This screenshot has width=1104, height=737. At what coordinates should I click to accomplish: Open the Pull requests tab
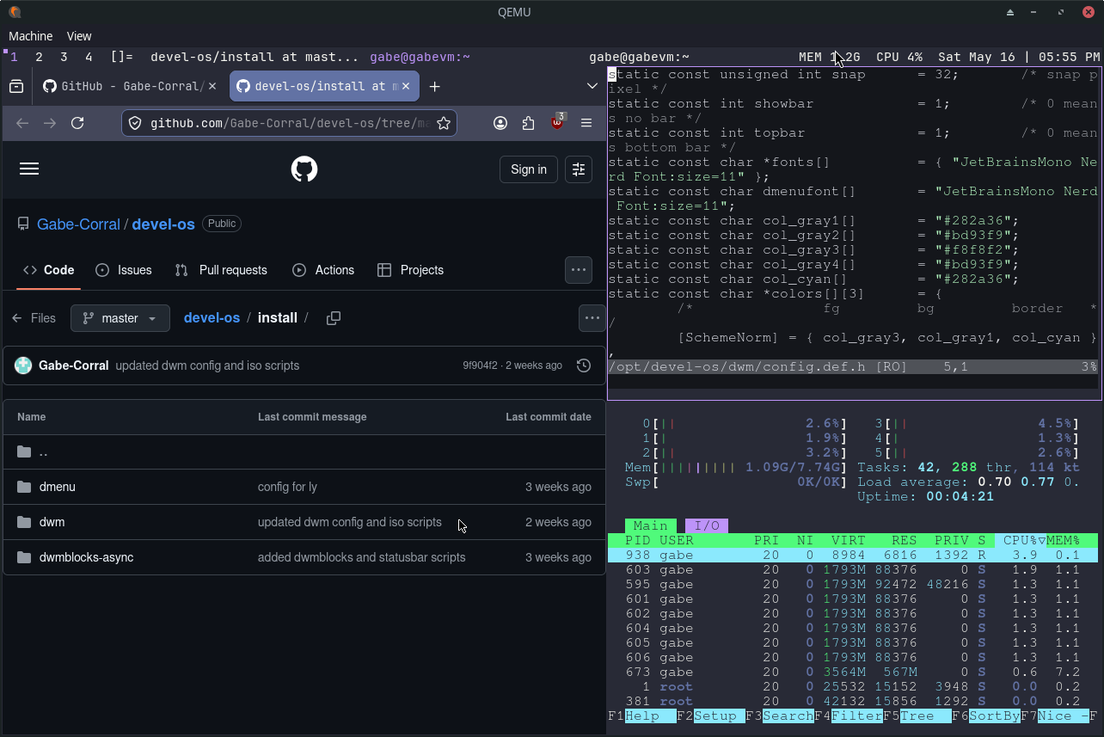(x=221, y=270)
